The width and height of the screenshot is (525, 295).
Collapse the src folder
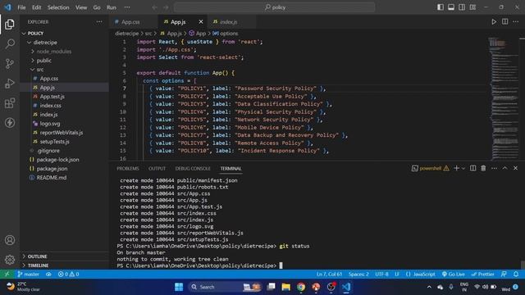pos(33,70)
